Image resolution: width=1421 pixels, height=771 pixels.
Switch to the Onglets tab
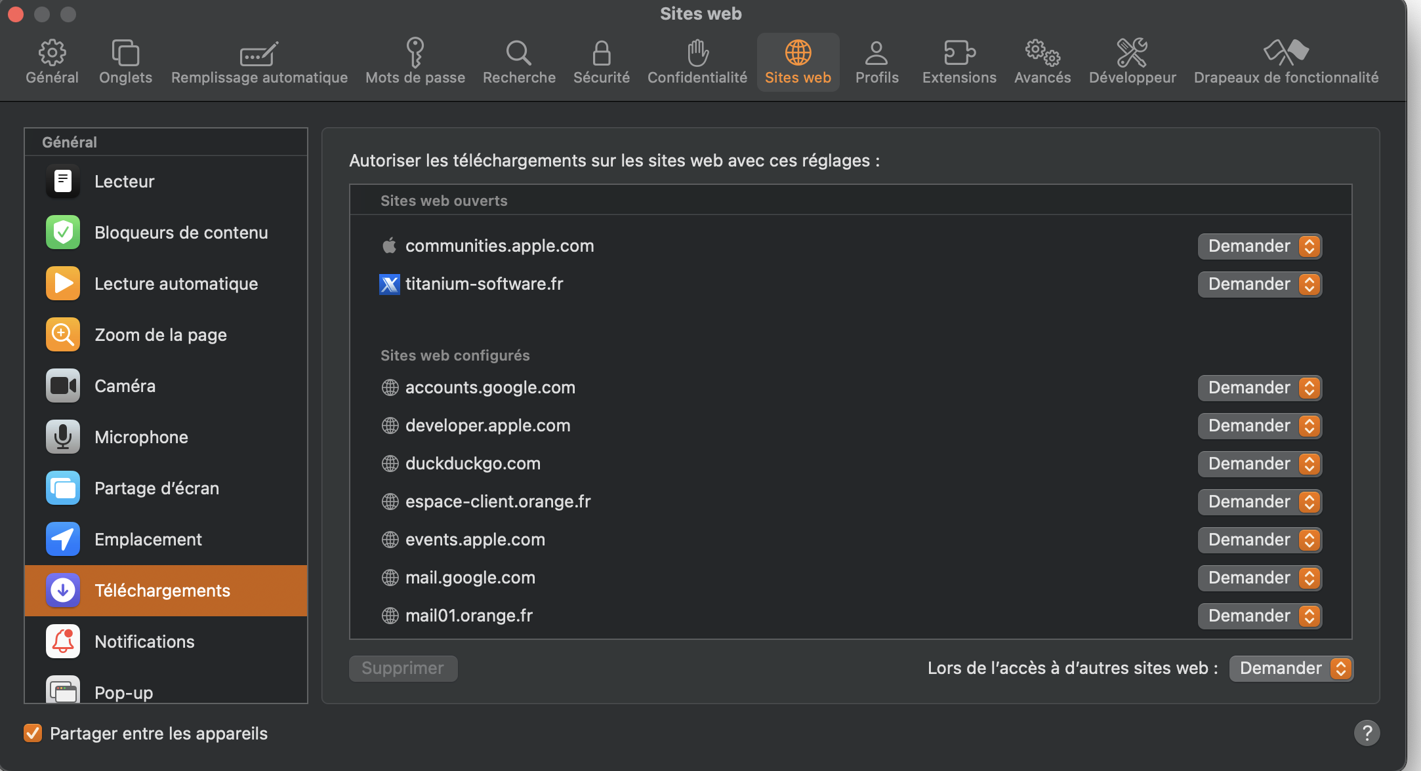click(x=125, y=62)
